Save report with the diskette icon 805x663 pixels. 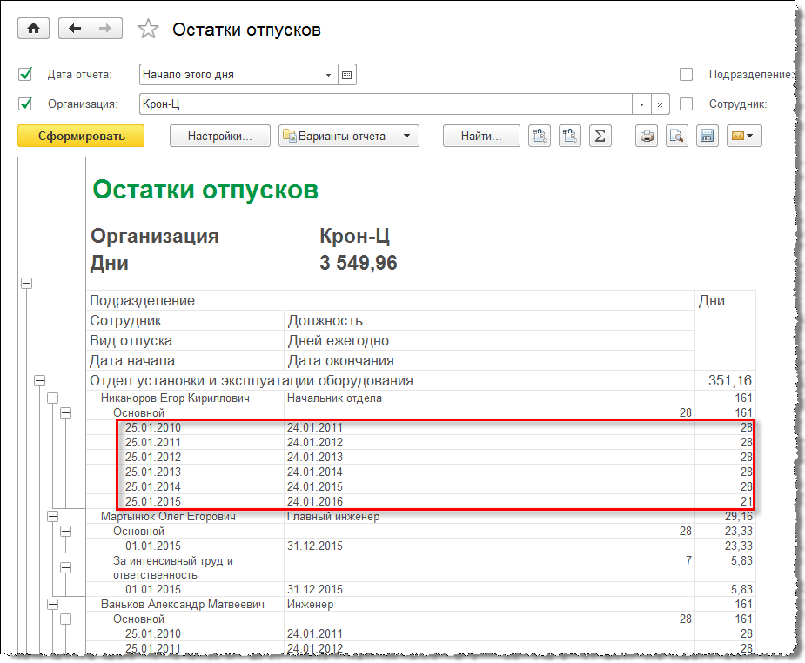coord(707,136)
